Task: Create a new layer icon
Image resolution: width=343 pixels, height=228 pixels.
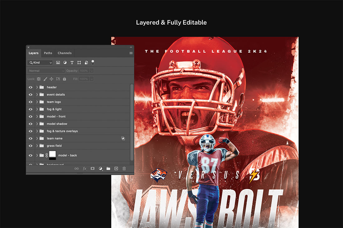Action: (x=116, y=169)
